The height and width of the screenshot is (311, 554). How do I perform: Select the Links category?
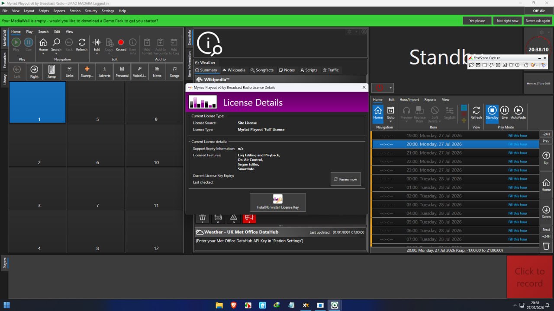(x=69, y=71)
